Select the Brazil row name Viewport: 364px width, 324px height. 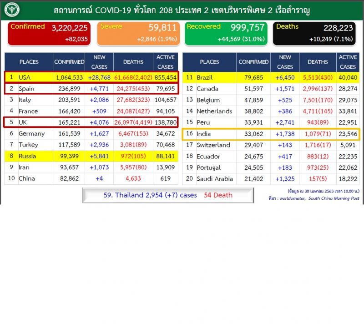click(x=204, y=77)
